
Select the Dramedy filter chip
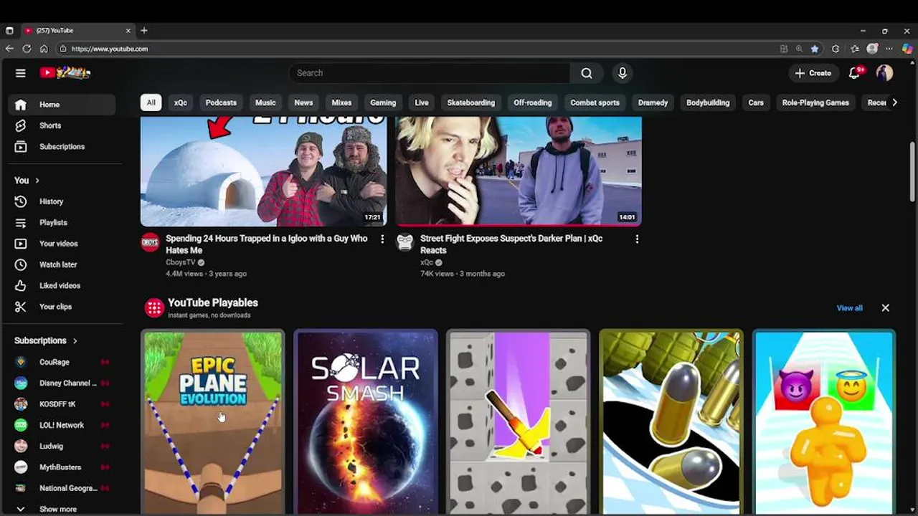click(x=653, y=102)
